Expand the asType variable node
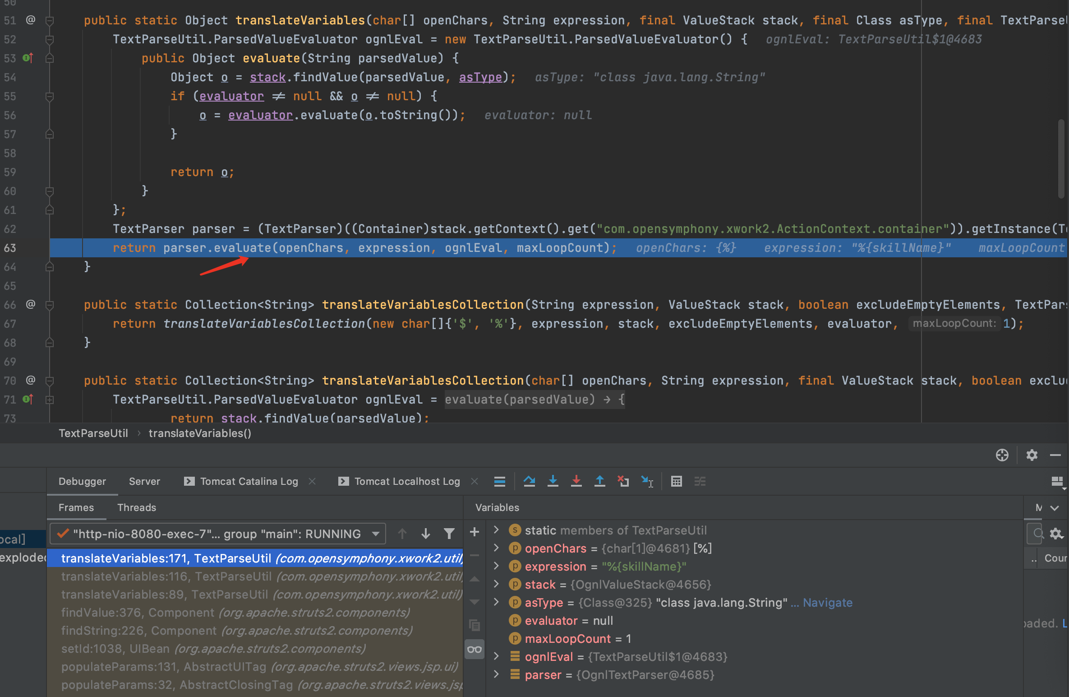 [496, 602]
